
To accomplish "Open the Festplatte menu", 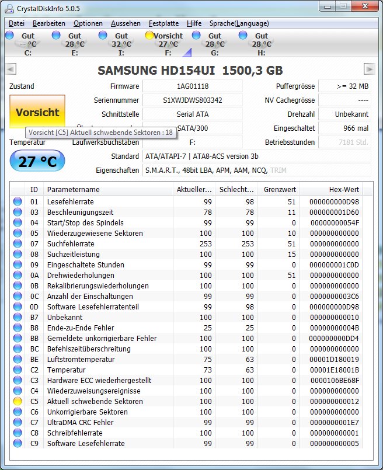I will [163, 23].
